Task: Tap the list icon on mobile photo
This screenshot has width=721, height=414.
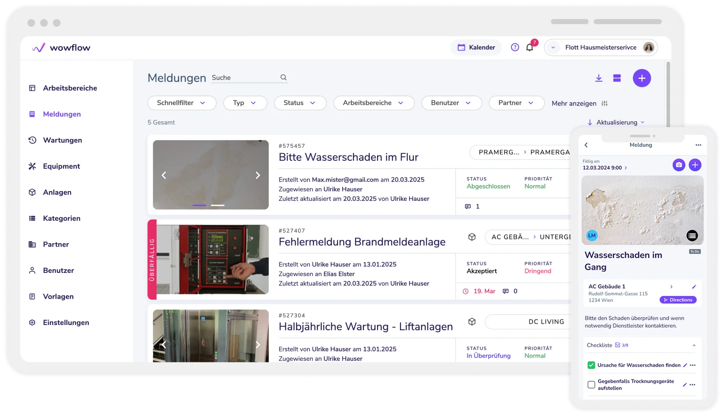Action: pos(692,236)
